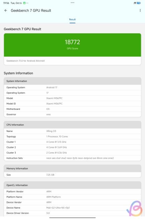Click the Instruction Sets value text
145x219 pixels.
[80, 158]
